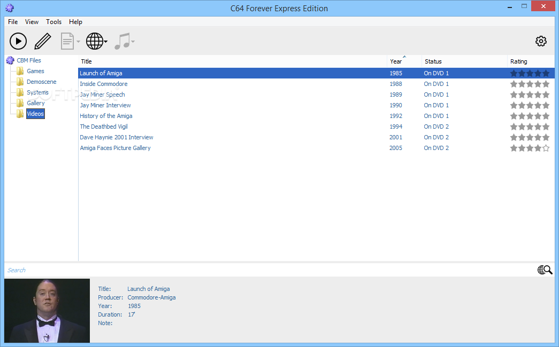Maximize the C64 Forever window
Viewport: 559px width, 347px height.
[524, 6]
